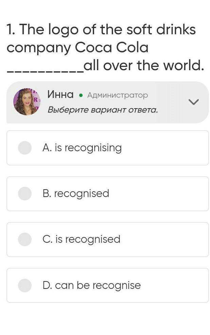Click the words 'Coca Cola' in the question
The width and height of the screenshot is (210, 335).
click(x=112, y=47)
